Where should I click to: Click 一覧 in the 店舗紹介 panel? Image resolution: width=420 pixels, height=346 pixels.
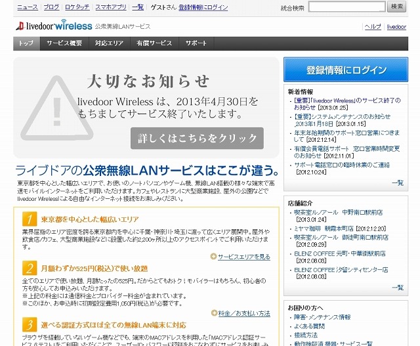[x=398, y=288]
